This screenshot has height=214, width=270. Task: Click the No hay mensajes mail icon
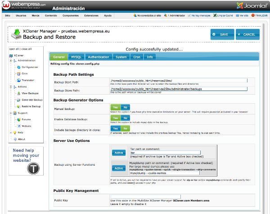tap(189, 15)
